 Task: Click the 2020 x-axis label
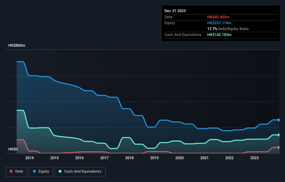[179, 158]
